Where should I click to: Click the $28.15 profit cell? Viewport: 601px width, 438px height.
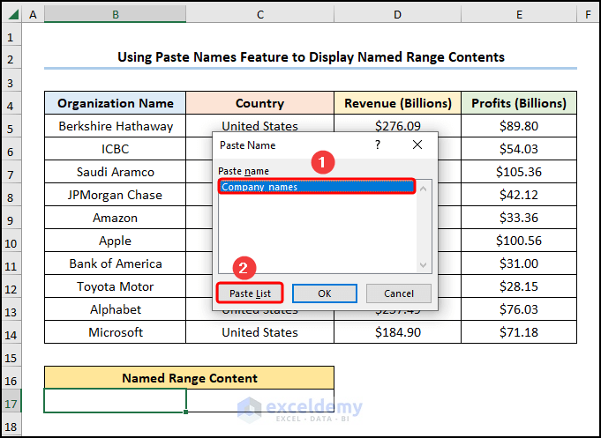(x=519, y=286)
